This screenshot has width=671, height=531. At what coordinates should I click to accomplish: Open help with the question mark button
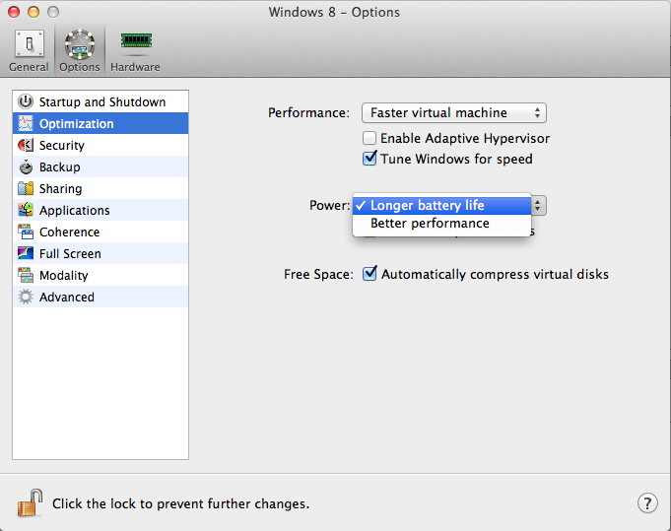(647, 502)
